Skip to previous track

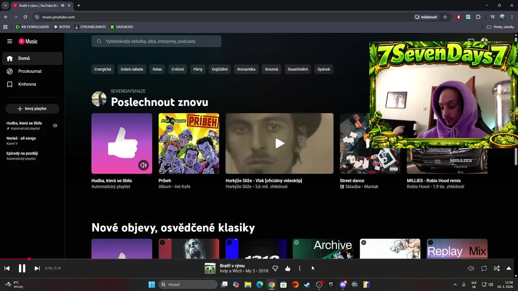click(x=7, y=268)
